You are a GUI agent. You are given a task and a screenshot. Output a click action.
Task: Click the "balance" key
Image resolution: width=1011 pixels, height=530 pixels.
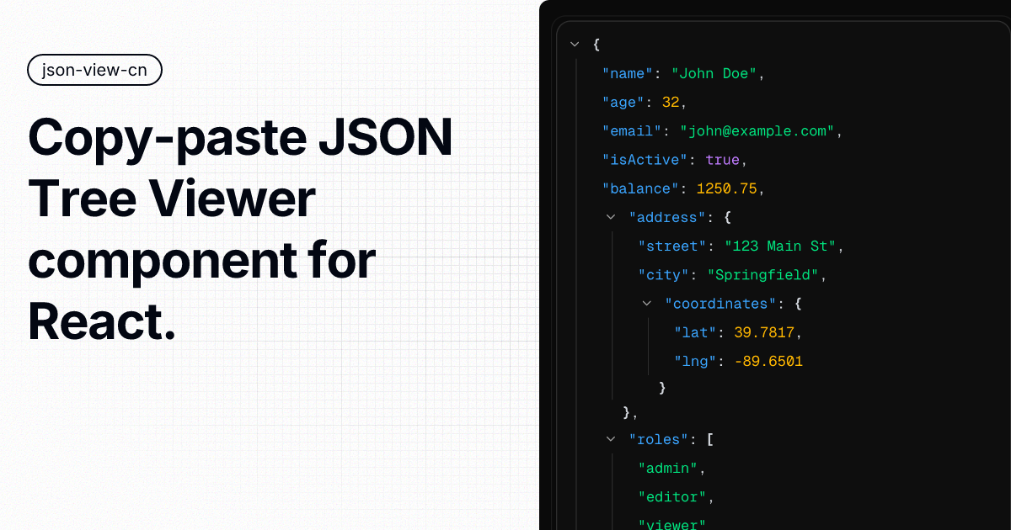[x=641, y=188]
